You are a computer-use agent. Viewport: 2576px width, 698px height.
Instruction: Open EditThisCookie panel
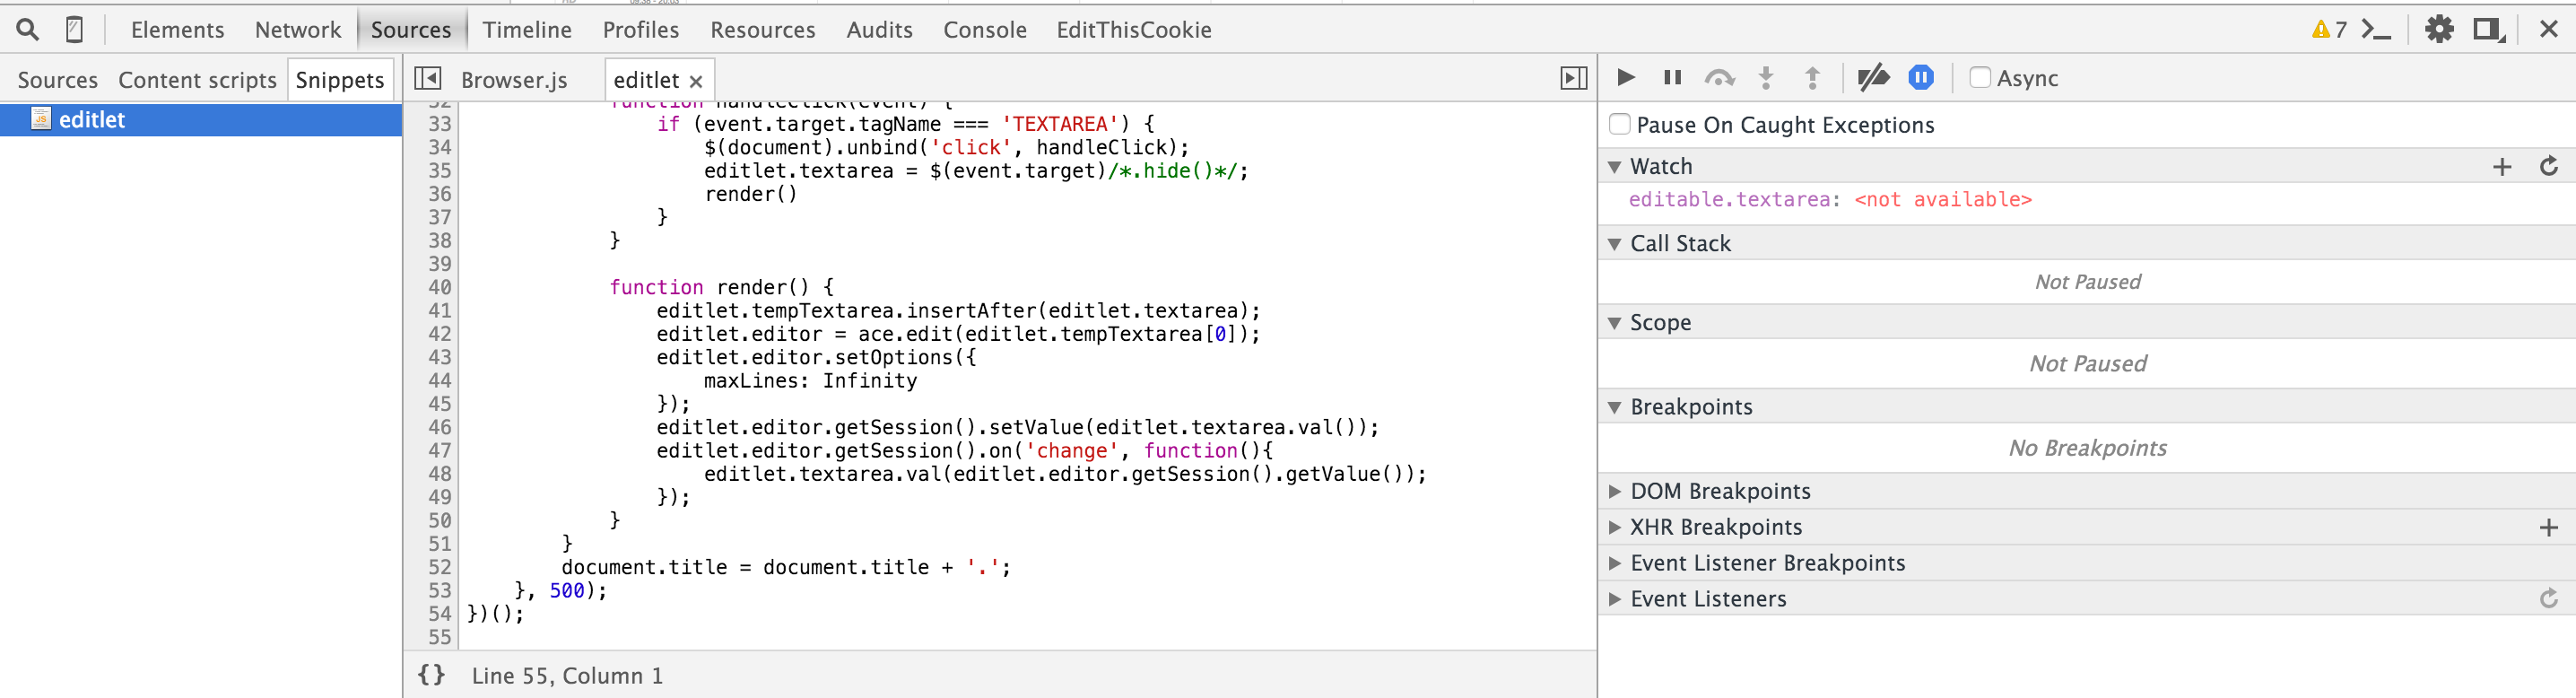[x=1133, y=30]
